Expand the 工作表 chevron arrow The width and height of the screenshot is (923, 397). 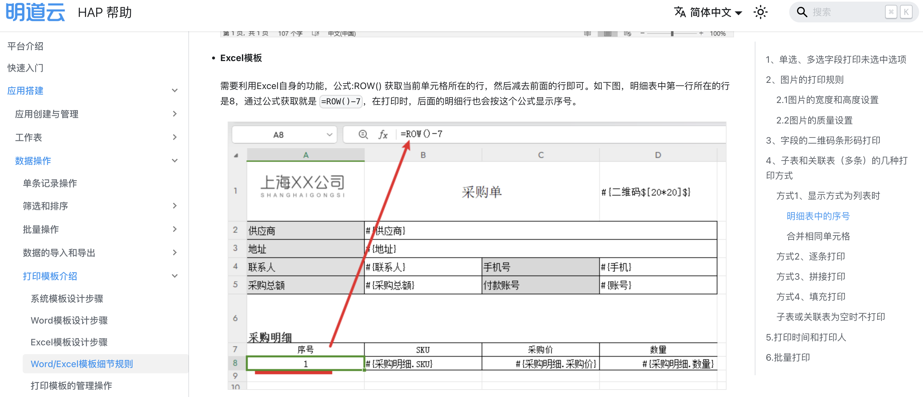tap(174, 137)
